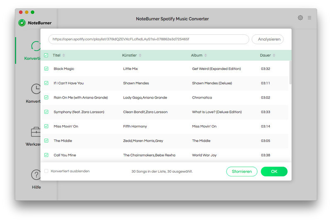332x222 pixels.
Task: Toggle the select-all checkbox in header
Action: tap(46, 55)
